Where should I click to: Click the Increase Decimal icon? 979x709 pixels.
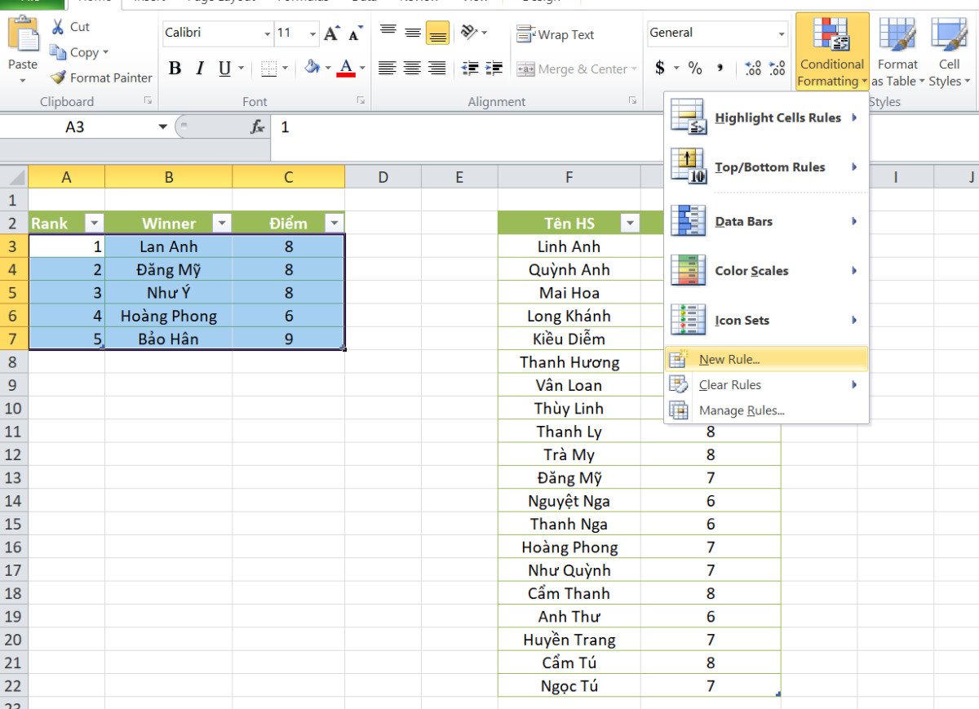coord(751,69)
